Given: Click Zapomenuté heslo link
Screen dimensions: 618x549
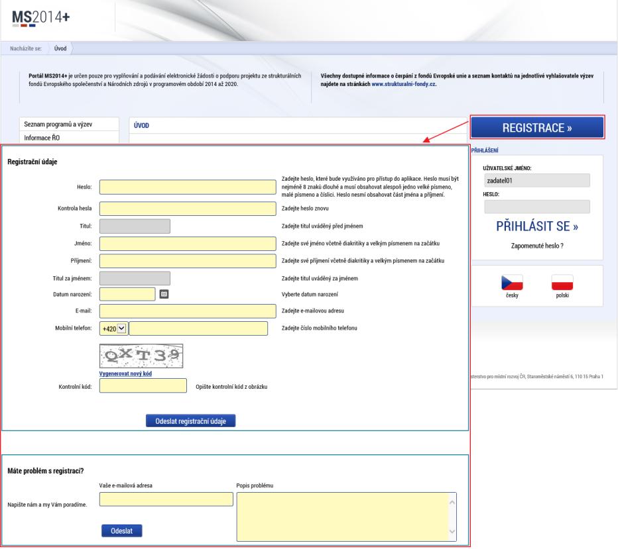Looking at the screenshot, I should (x=537, y=246).
